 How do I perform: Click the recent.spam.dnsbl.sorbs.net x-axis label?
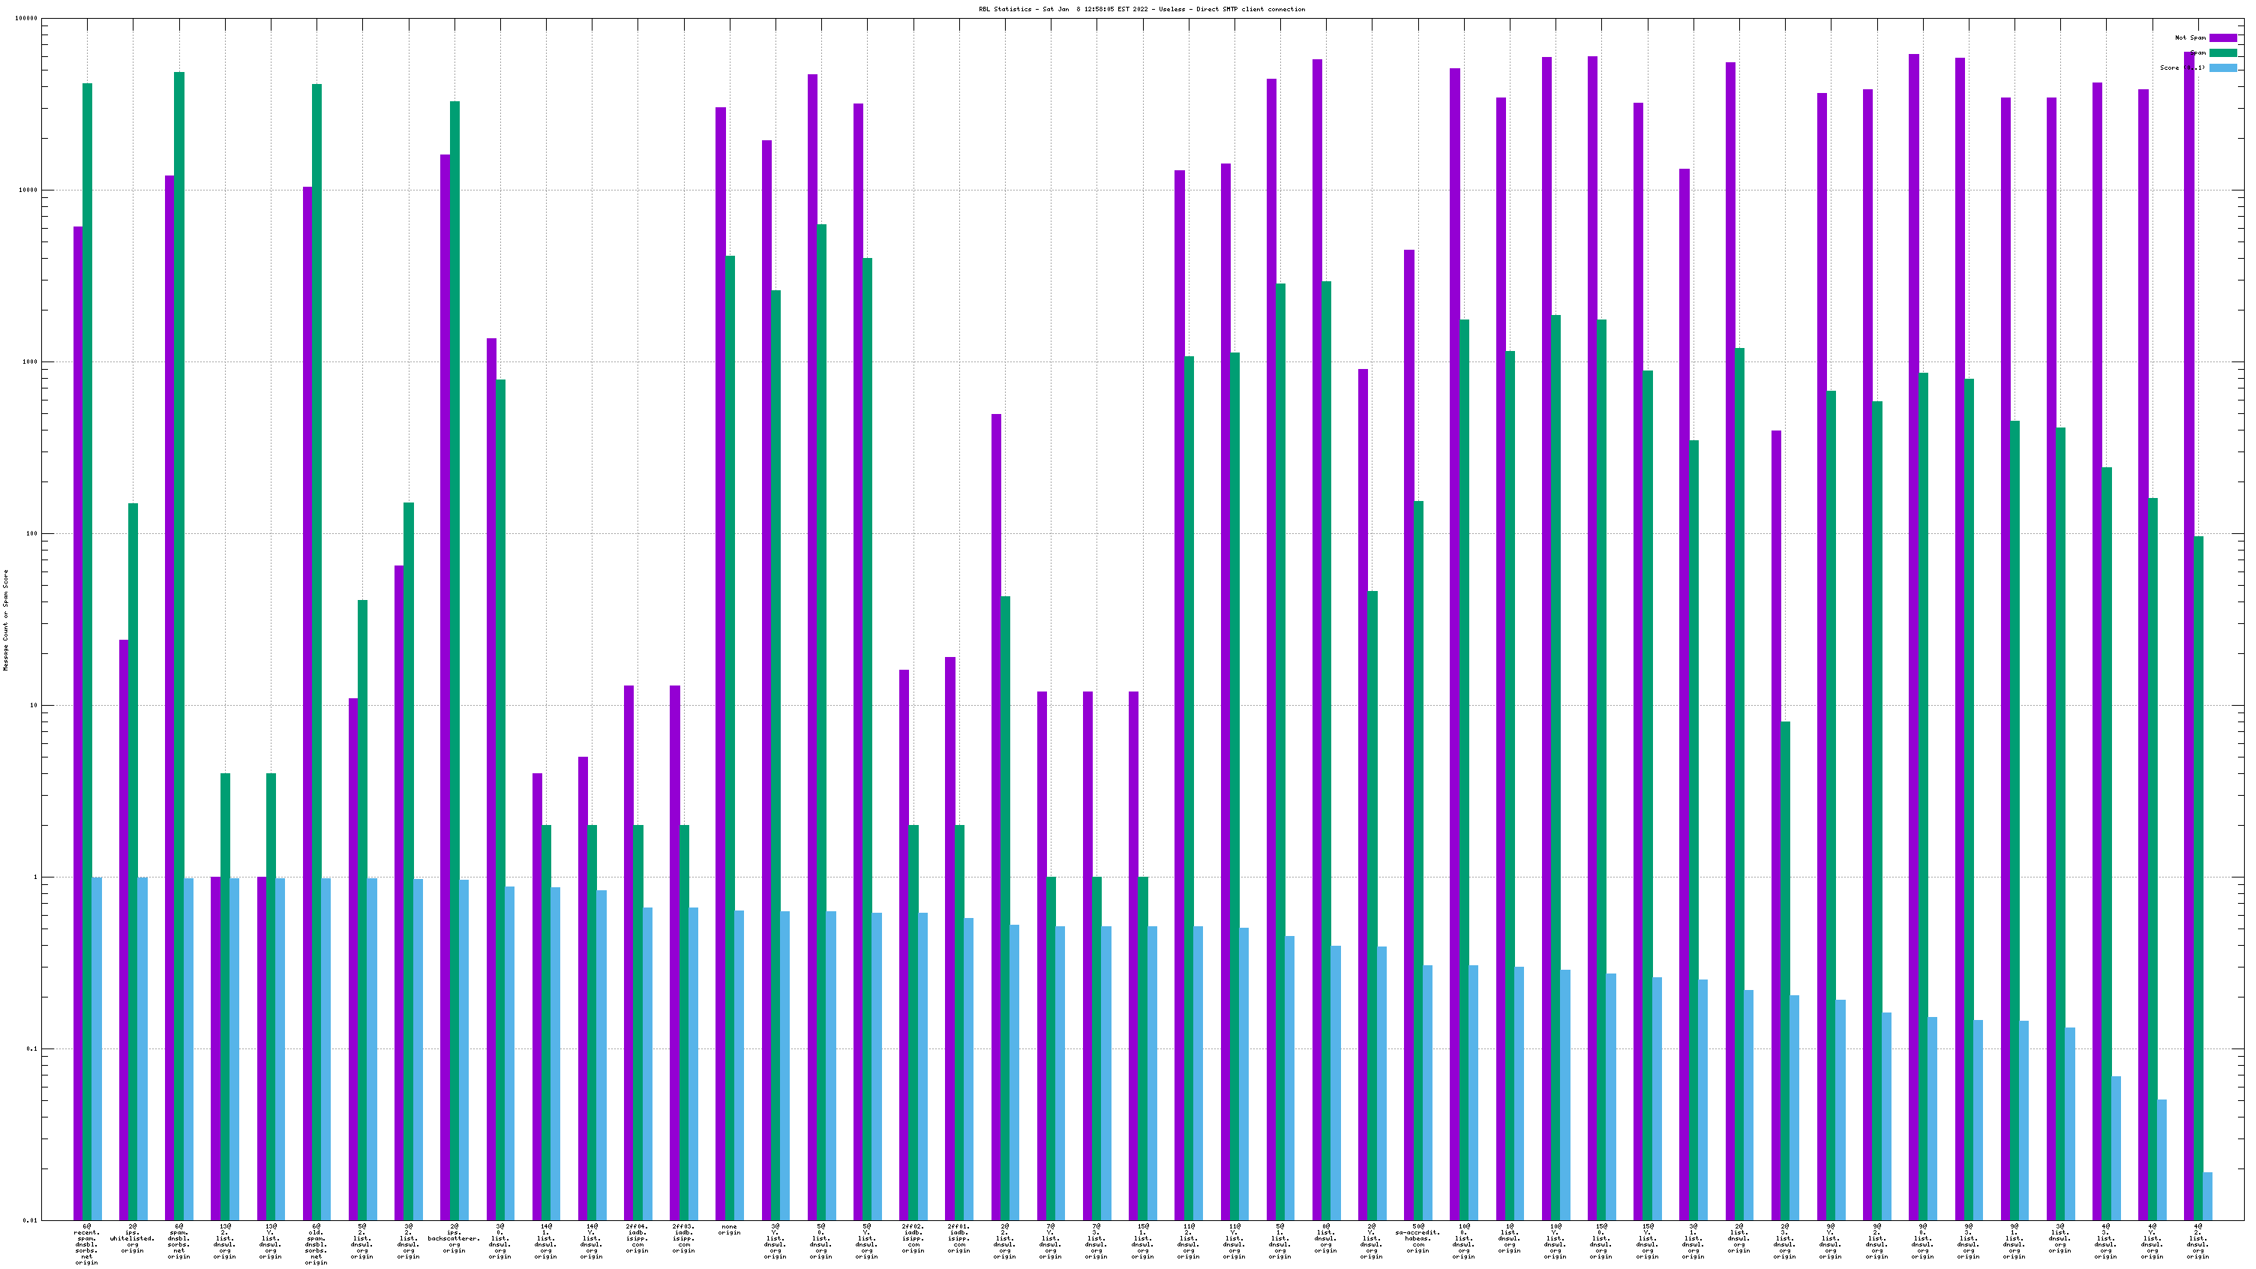point(87,1243)
